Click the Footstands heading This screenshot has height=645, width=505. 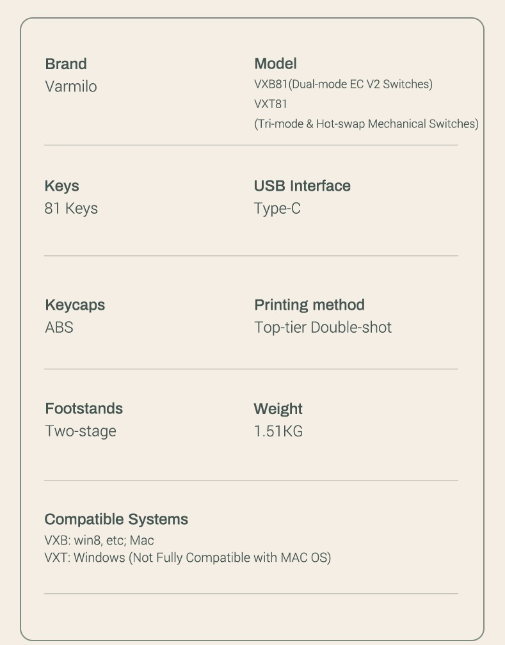(84, 408)
